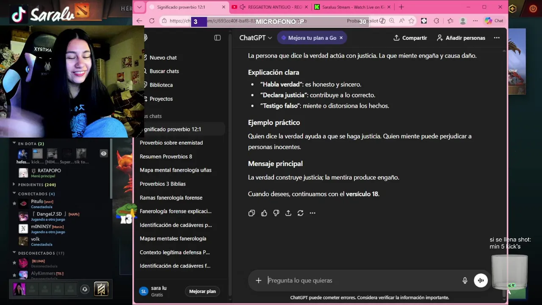Like the ChatGPT response with thumbs up
This screenshot has width=542, height=305.
point(264,213)
